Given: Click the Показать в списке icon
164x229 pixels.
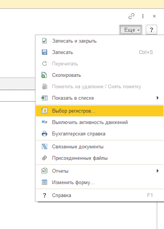Looking at the screenshot, I should tap(45, 98).
